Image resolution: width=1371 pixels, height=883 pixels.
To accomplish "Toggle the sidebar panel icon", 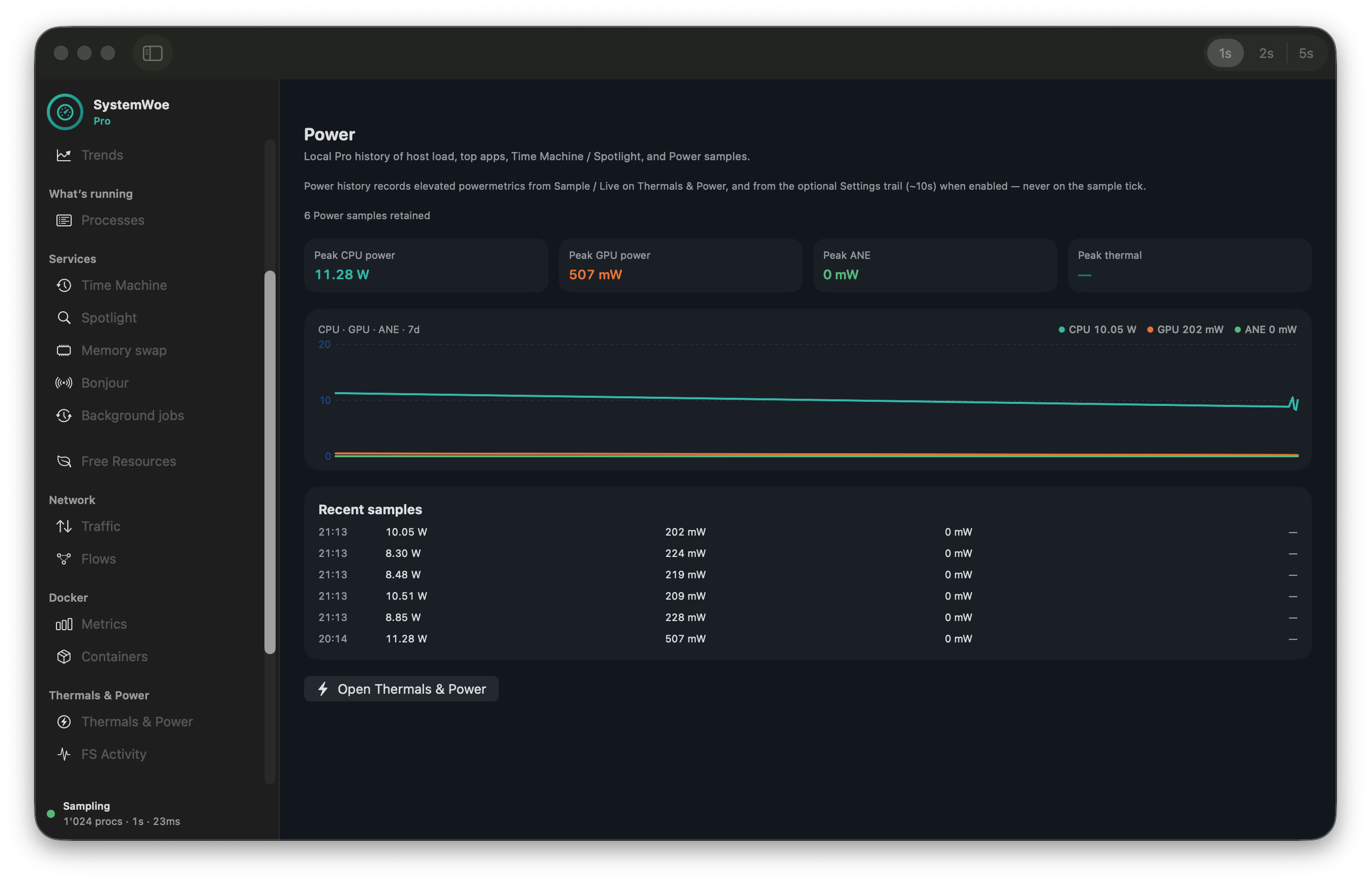I will point(153,53).
